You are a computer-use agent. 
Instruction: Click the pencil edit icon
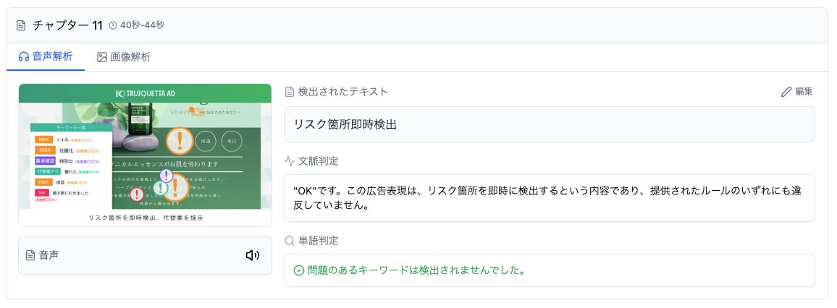[x=786, y=92]
